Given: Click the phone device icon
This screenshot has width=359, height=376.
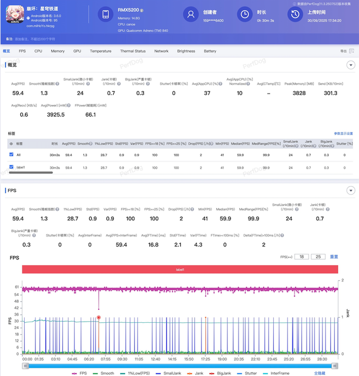Looking at the screenshot, I should (106, 15).
